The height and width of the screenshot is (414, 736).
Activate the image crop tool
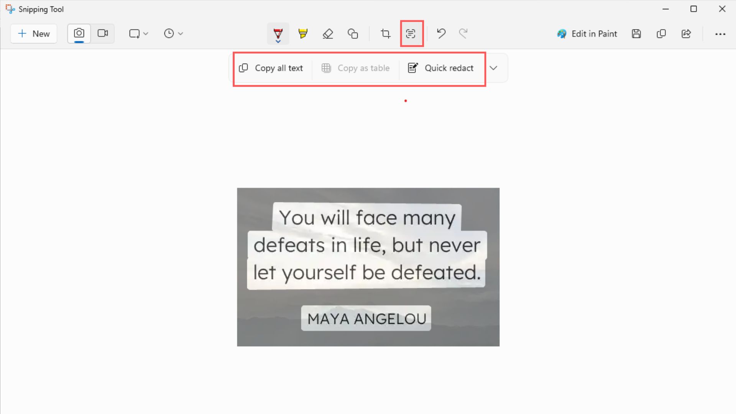386,34
